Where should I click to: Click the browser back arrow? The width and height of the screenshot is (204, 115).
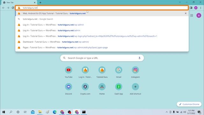[4, 8]
